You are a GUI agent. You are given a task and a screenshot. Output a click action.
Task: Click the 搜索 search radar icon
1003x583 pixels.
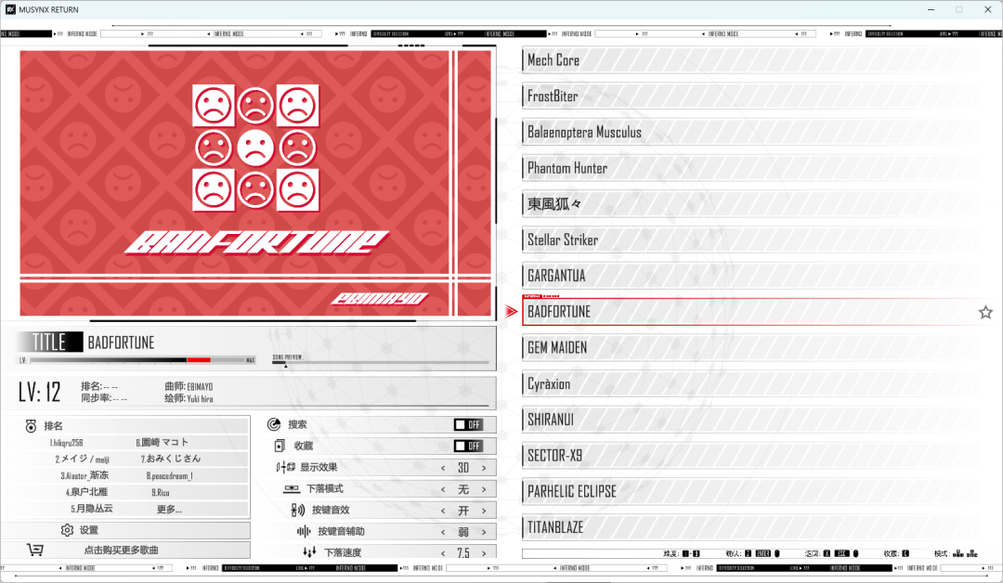click(x=274, y=424)
